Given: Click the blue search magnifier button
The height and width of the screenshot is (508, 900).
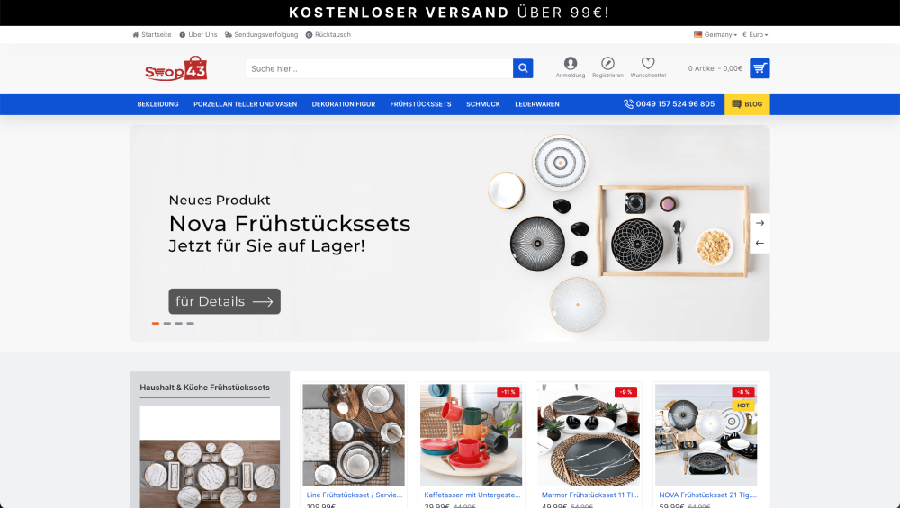Looking at the screenshot, I should (x=523, y=68).
